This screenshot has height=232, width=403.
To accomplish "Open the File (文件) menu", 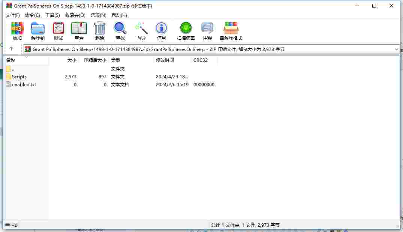I will pyautogui.click(x=13, y=15).
